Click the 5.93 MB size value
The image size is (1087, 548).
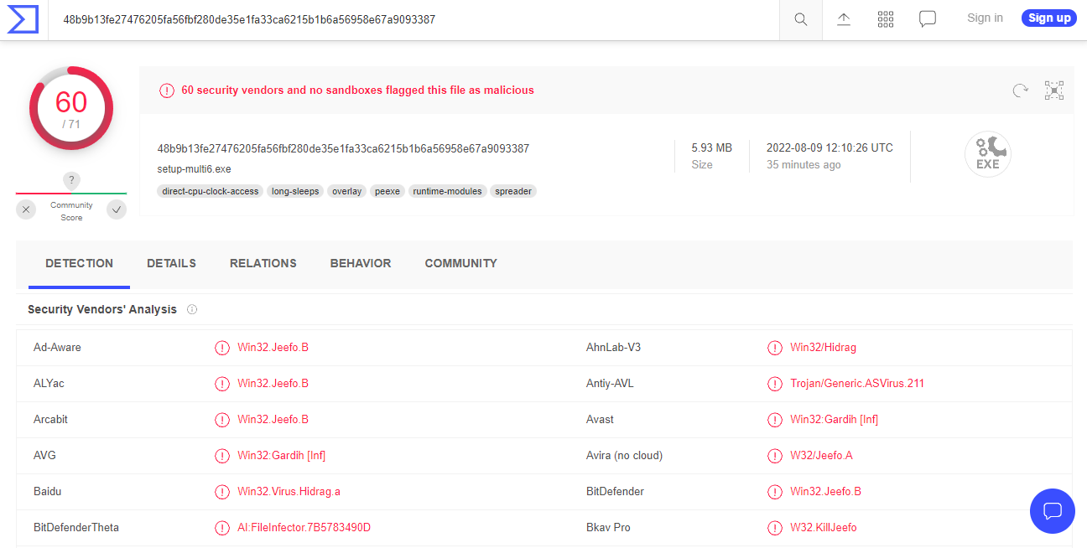(711, 147)
